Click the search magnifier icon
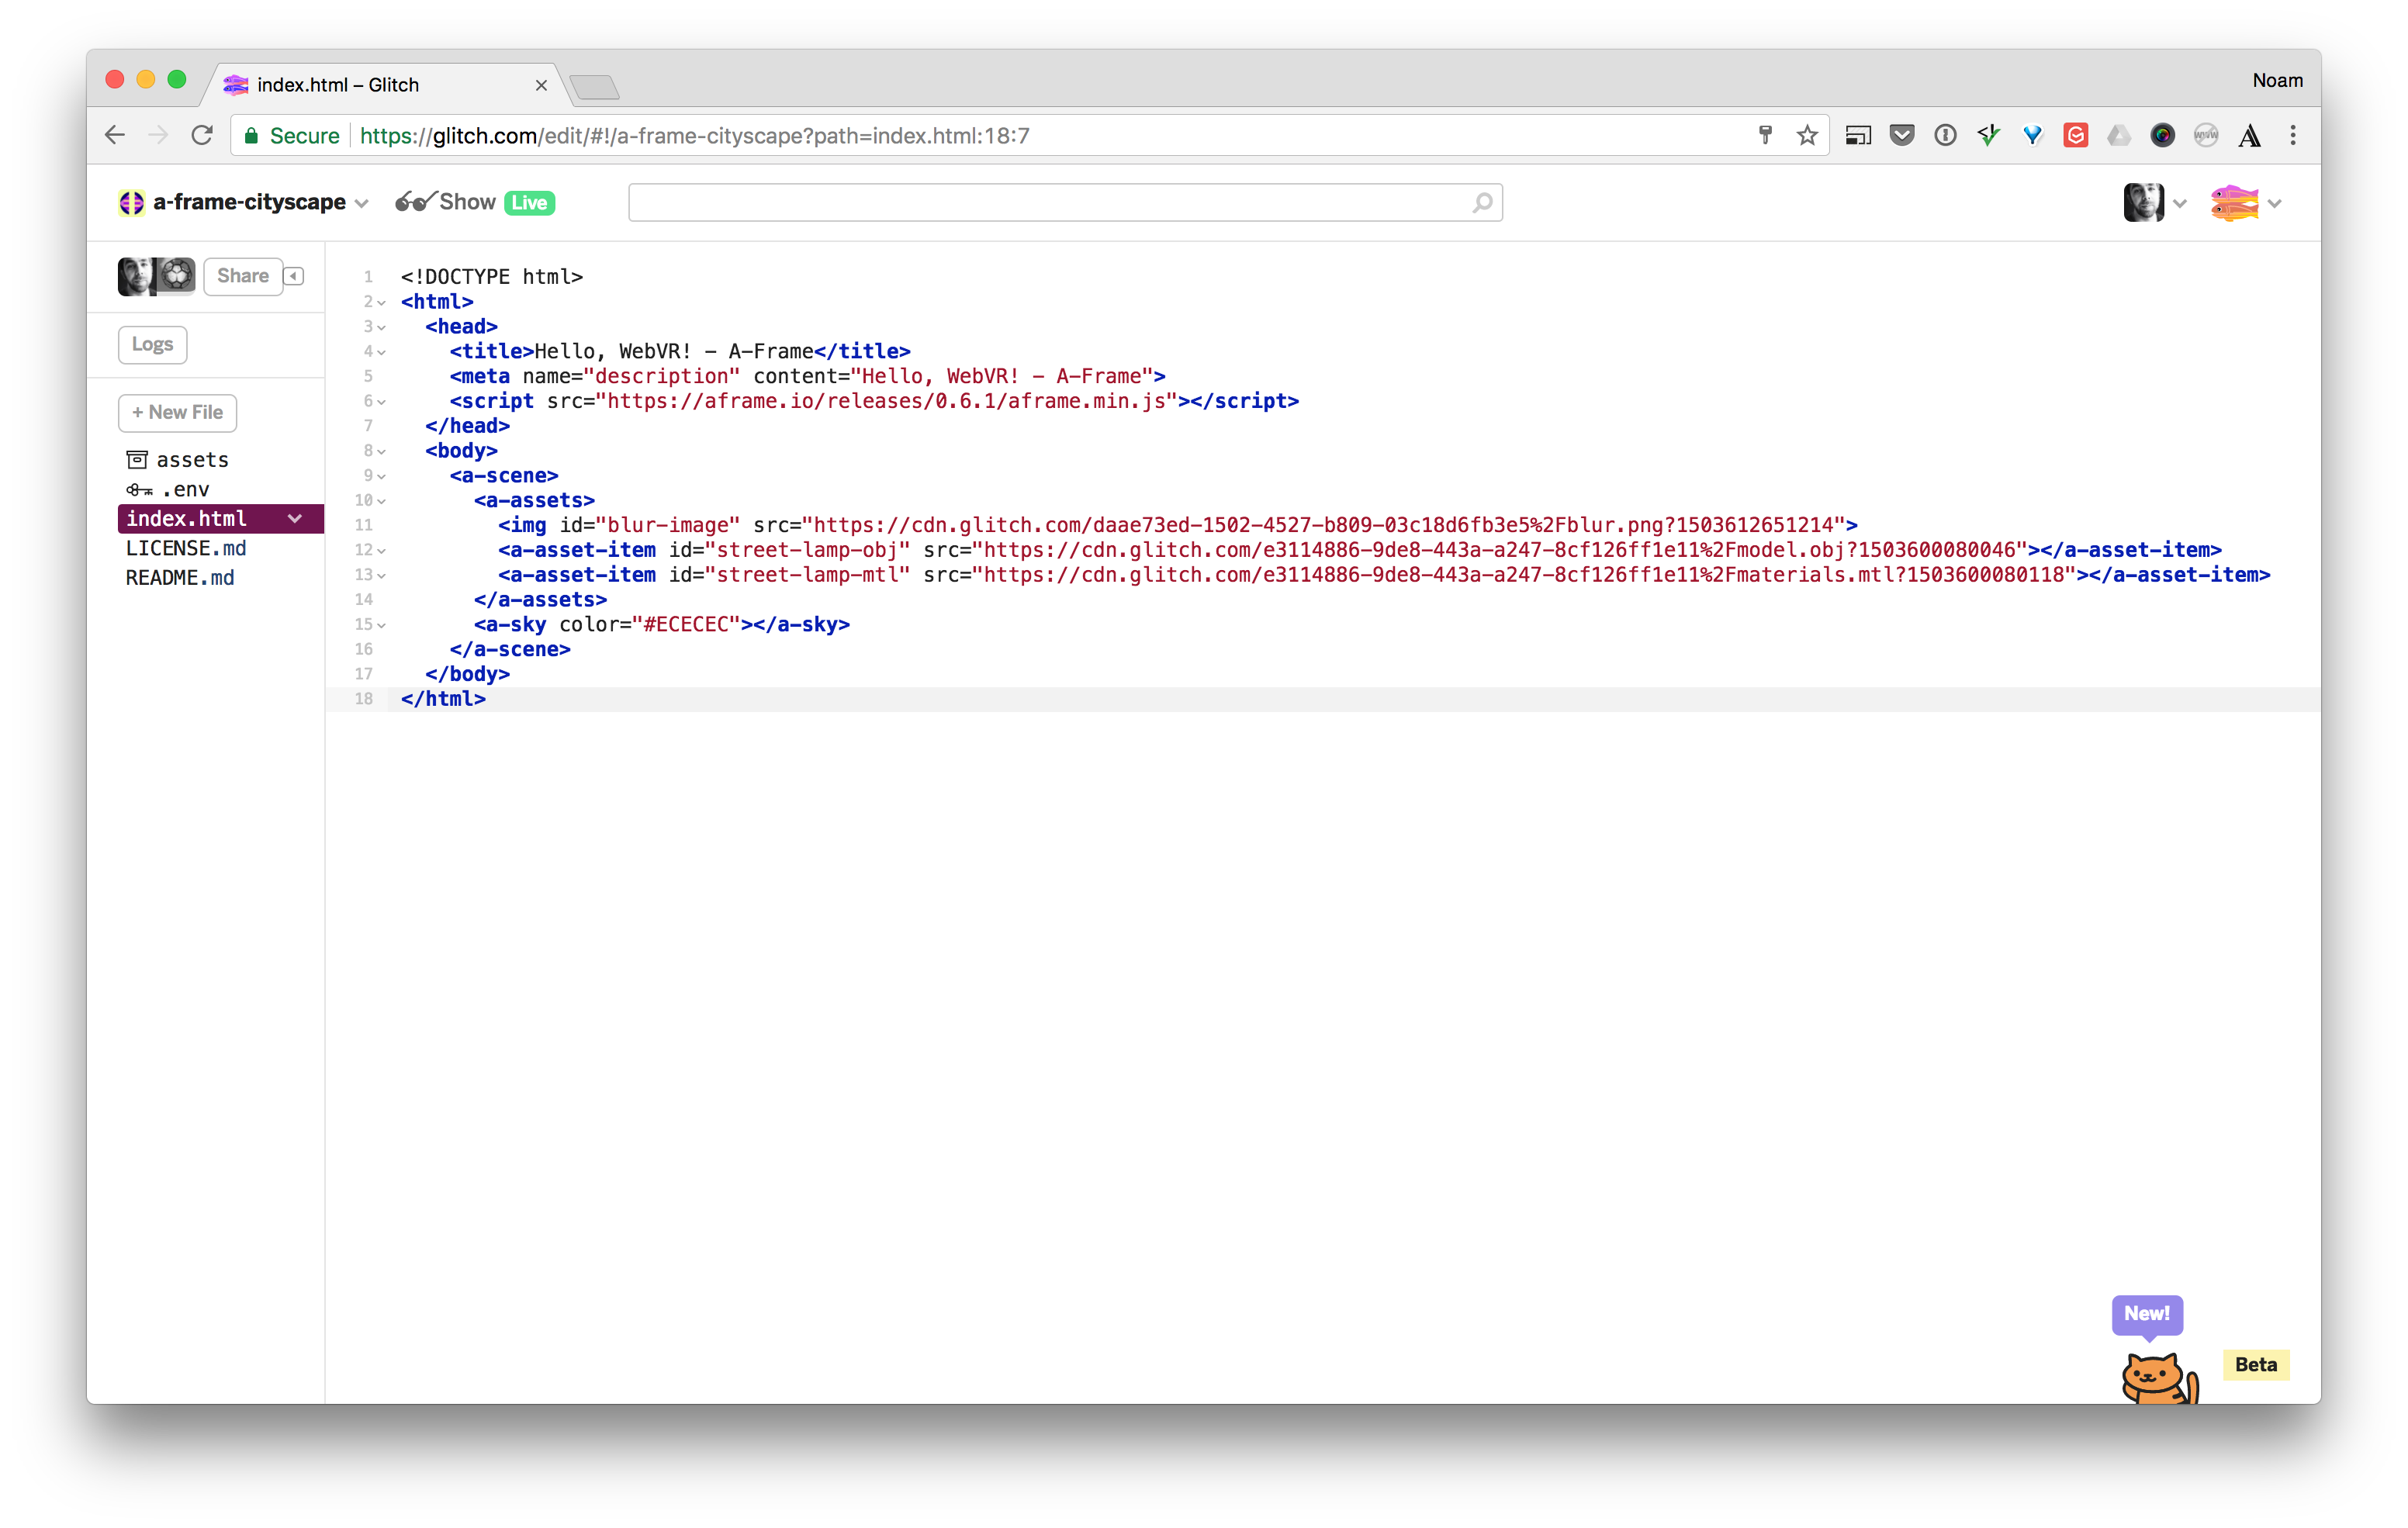Image resolution: width=2408 pixels, height=1528 pixels. tap(1482, 203)
